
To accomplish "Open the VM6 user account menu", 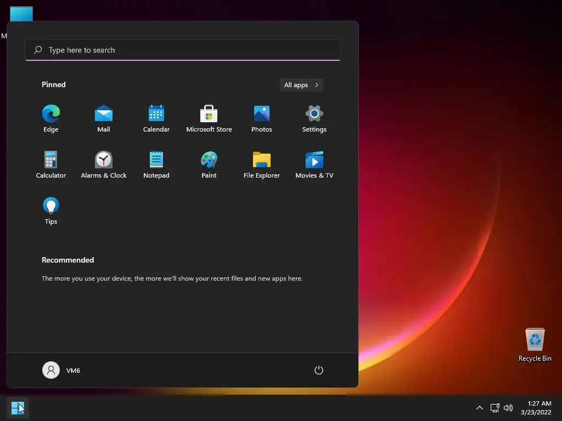I will point(61,370).
